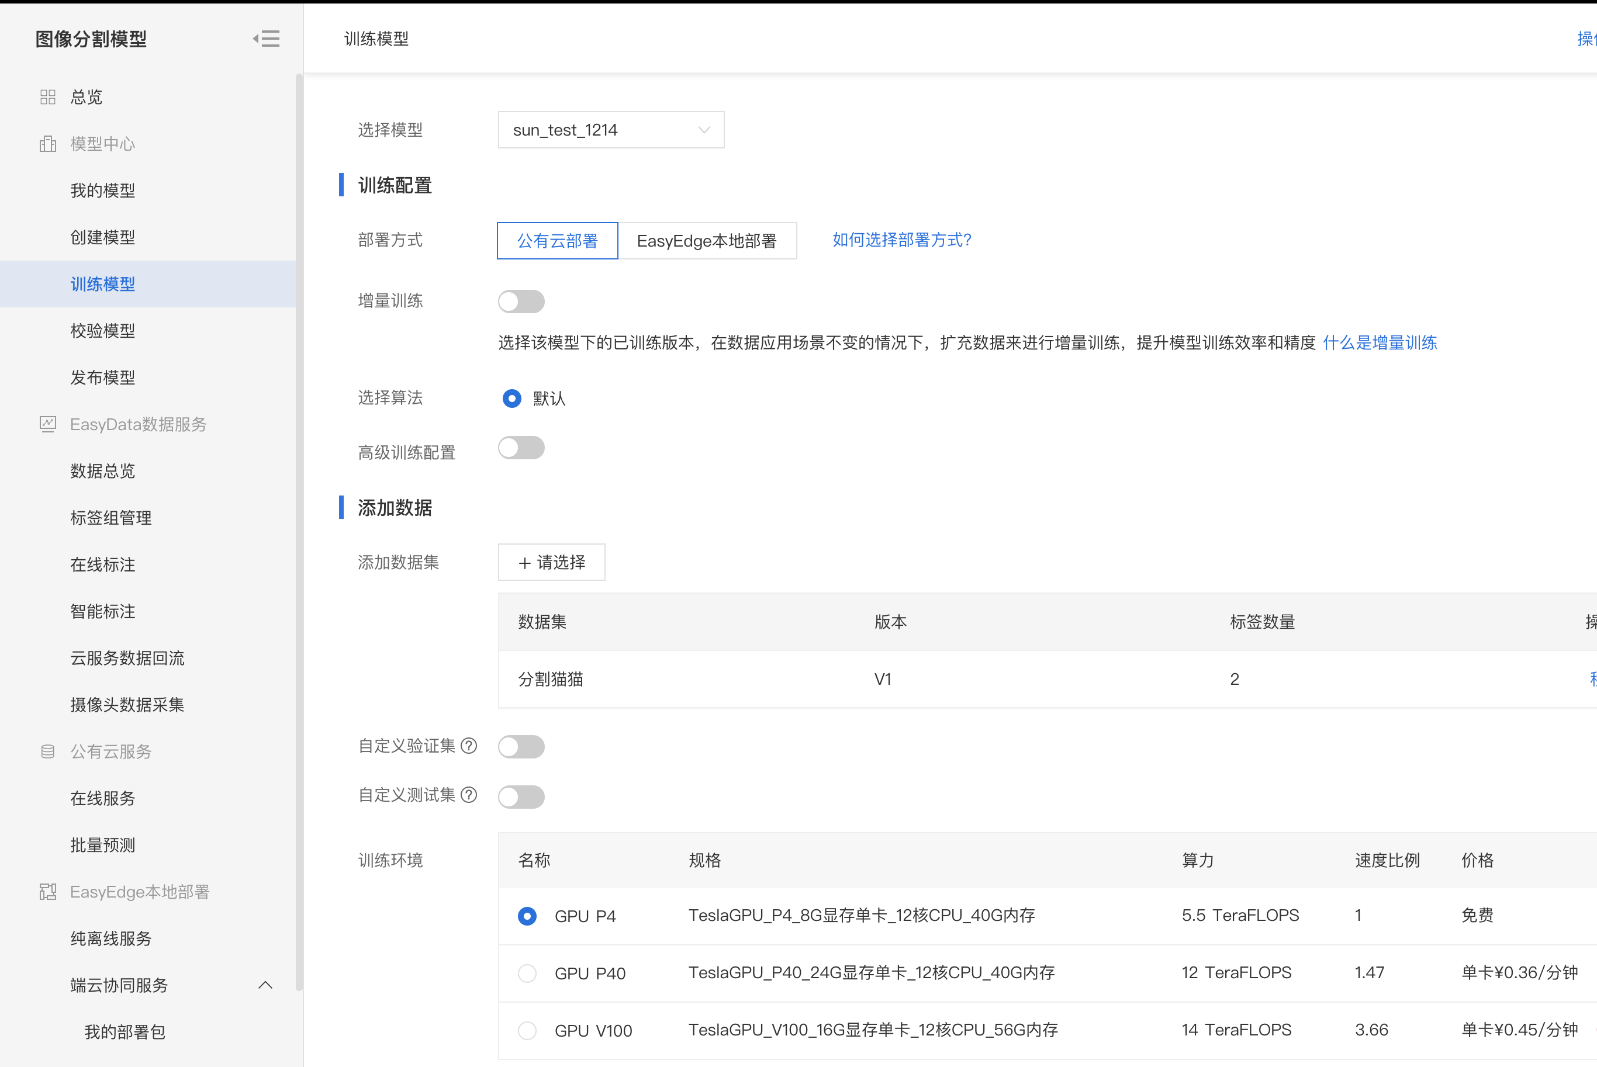Open the 如何选择部署方式 help link
This screenshot has width=1597, height=1067.
(x=901, y=240)
